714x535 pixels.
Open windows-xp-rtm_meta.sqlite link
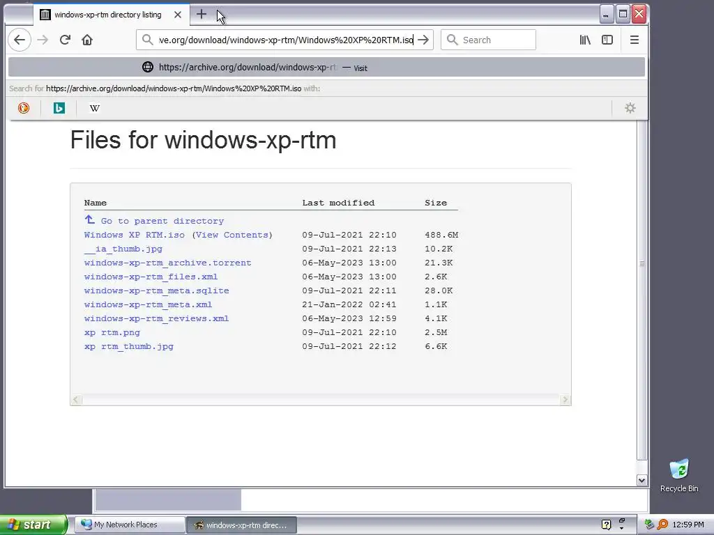[x=157, y=290]
